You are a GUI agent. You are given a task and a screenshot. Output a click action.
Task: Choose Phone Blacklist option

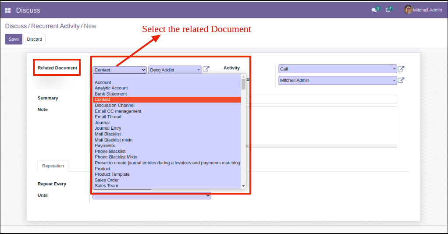167,151
